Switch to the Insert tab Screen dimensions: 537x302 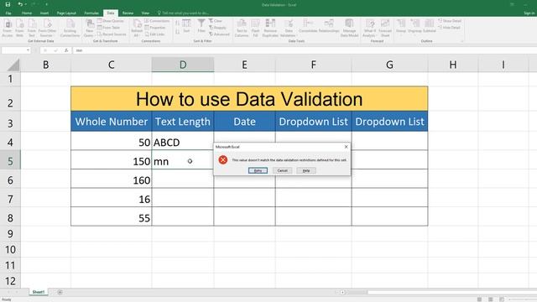(x=44, y=13)
